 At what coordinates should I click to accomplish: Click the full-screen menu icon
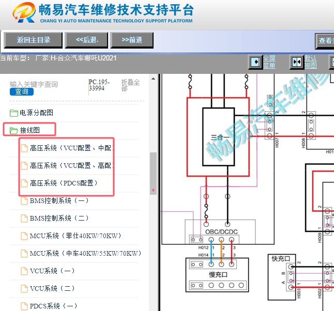click(x=255, y=62)
